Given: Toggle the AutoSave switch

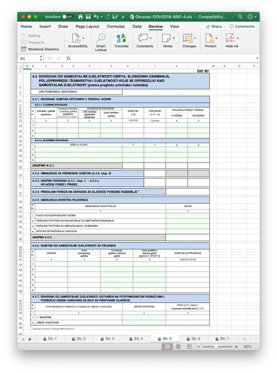Looking at the screenshot, I should pyautogui.click(x=68, y=17).
